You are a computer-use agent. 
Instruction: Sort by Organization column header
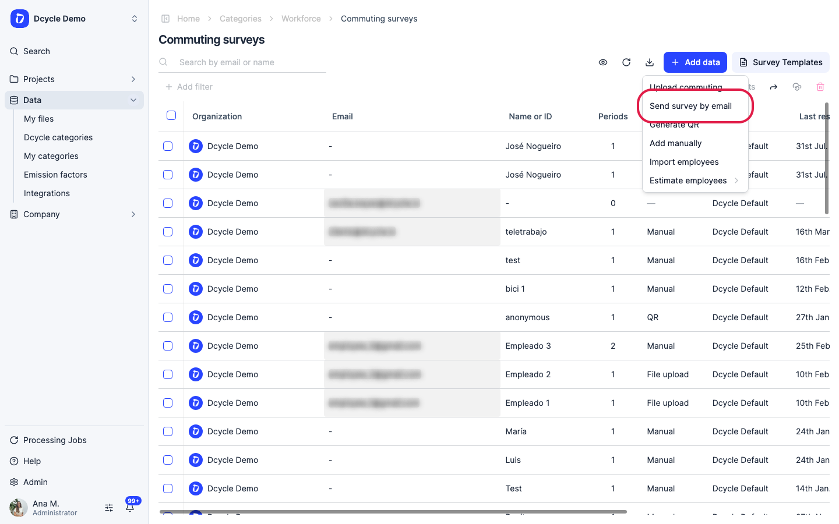[x=217, y=116]
